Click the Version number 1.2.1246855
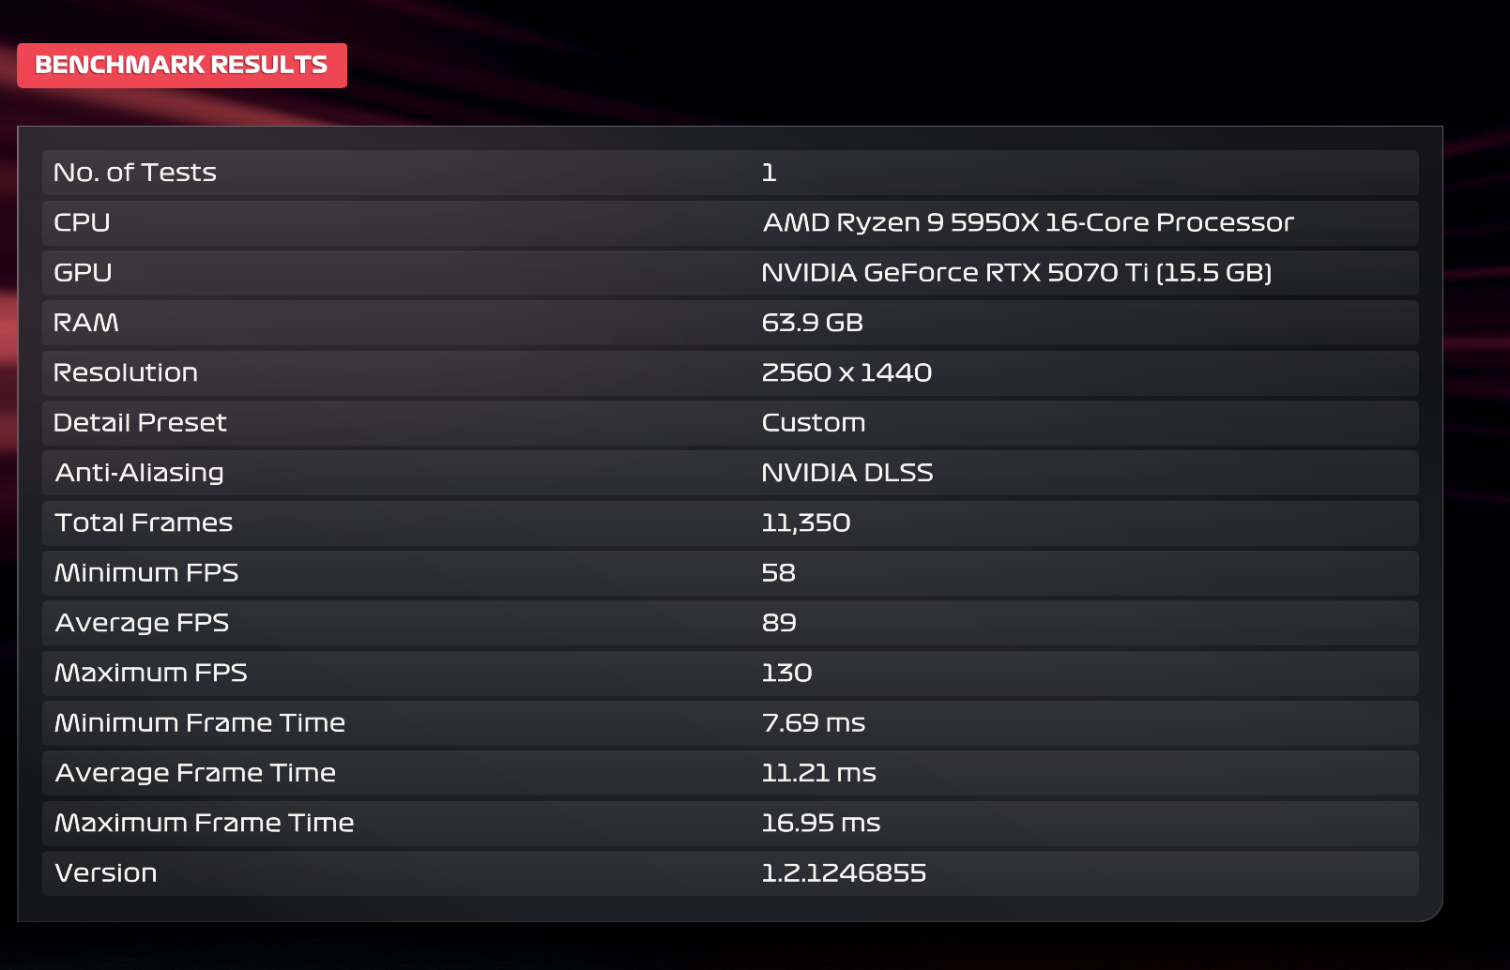This screenshot has width=1510, height=970. click(844, 872)
